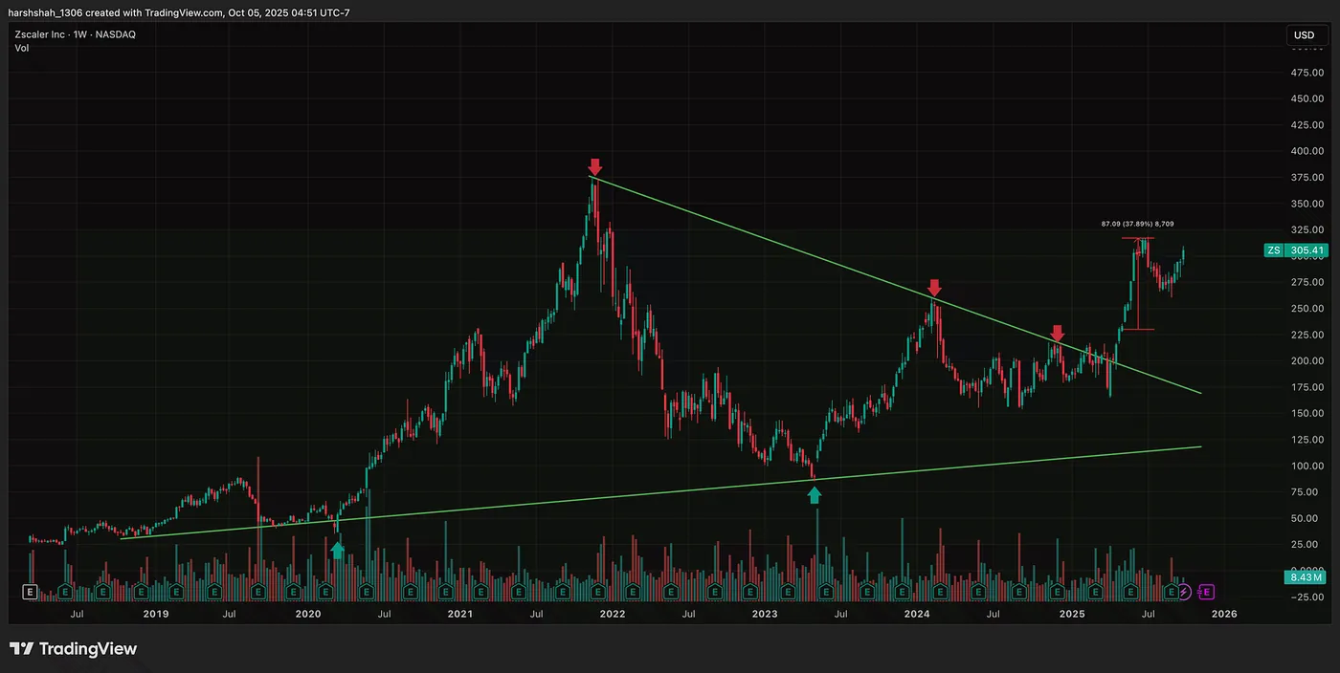Click the 2024 time axis label

click(917, 614)
